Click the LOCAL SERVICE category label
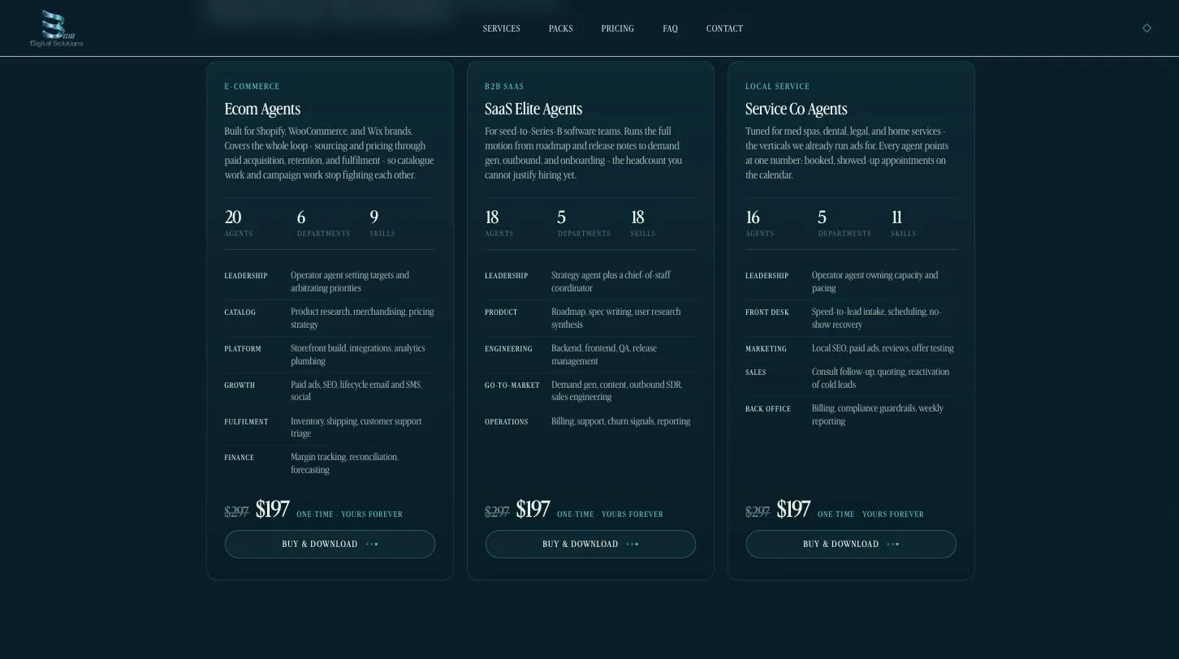 tap(777, 86)
